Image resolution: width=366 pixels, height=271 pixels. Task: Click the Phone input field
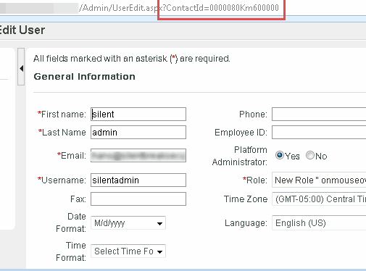(319, 114)
